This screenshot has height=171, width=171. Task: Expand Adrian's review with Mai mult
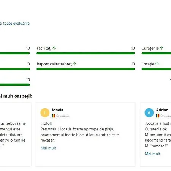(152, 154)
